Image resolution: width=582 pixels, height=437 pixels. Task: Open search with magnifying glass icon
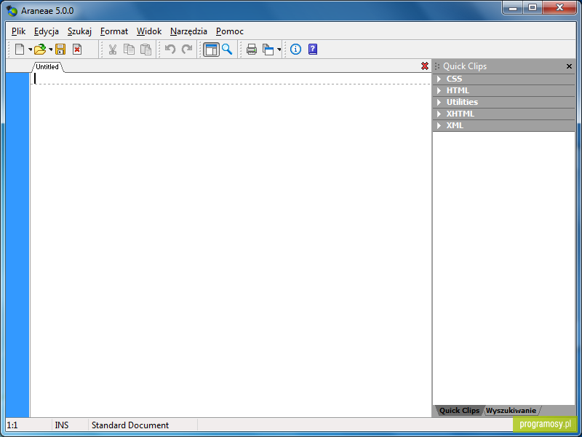[227, 49]
